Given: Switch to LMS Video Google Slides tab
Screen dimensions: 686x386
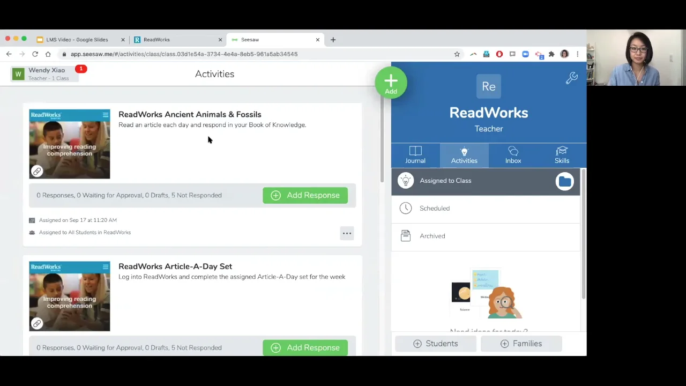Looking at the screenshot, I should (x=77, y=40).
